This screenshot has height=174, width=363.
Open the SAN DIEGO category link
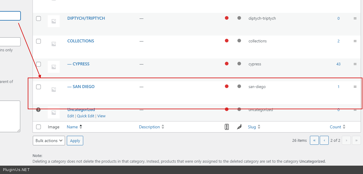[x=84, y=87]
